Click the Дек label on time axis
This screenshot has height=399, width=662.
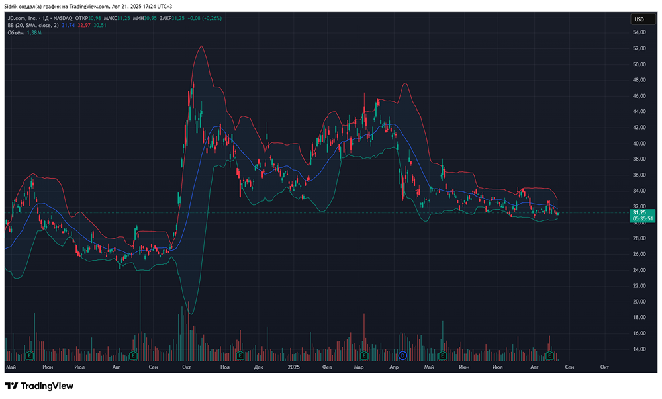(x=259, y=366)
